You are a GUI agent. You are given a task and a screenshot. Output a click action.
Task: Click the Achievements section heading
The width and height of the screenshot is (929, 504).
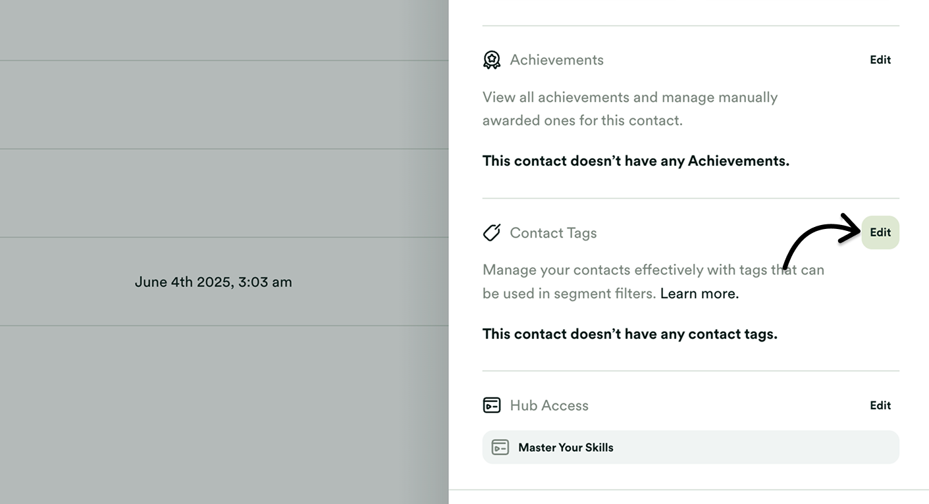556,59
